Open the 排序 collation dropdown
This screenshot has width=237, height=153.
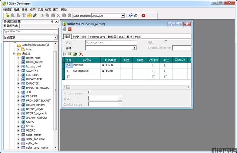120,98
